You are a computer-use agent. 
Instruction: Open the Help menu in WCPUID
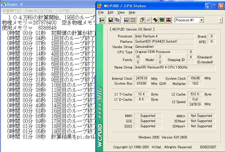(x=132, y=12)
